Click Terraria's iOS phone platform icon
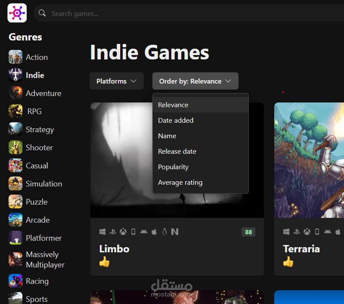The width and height of the screenshot is (344, 304). [317, 232]
